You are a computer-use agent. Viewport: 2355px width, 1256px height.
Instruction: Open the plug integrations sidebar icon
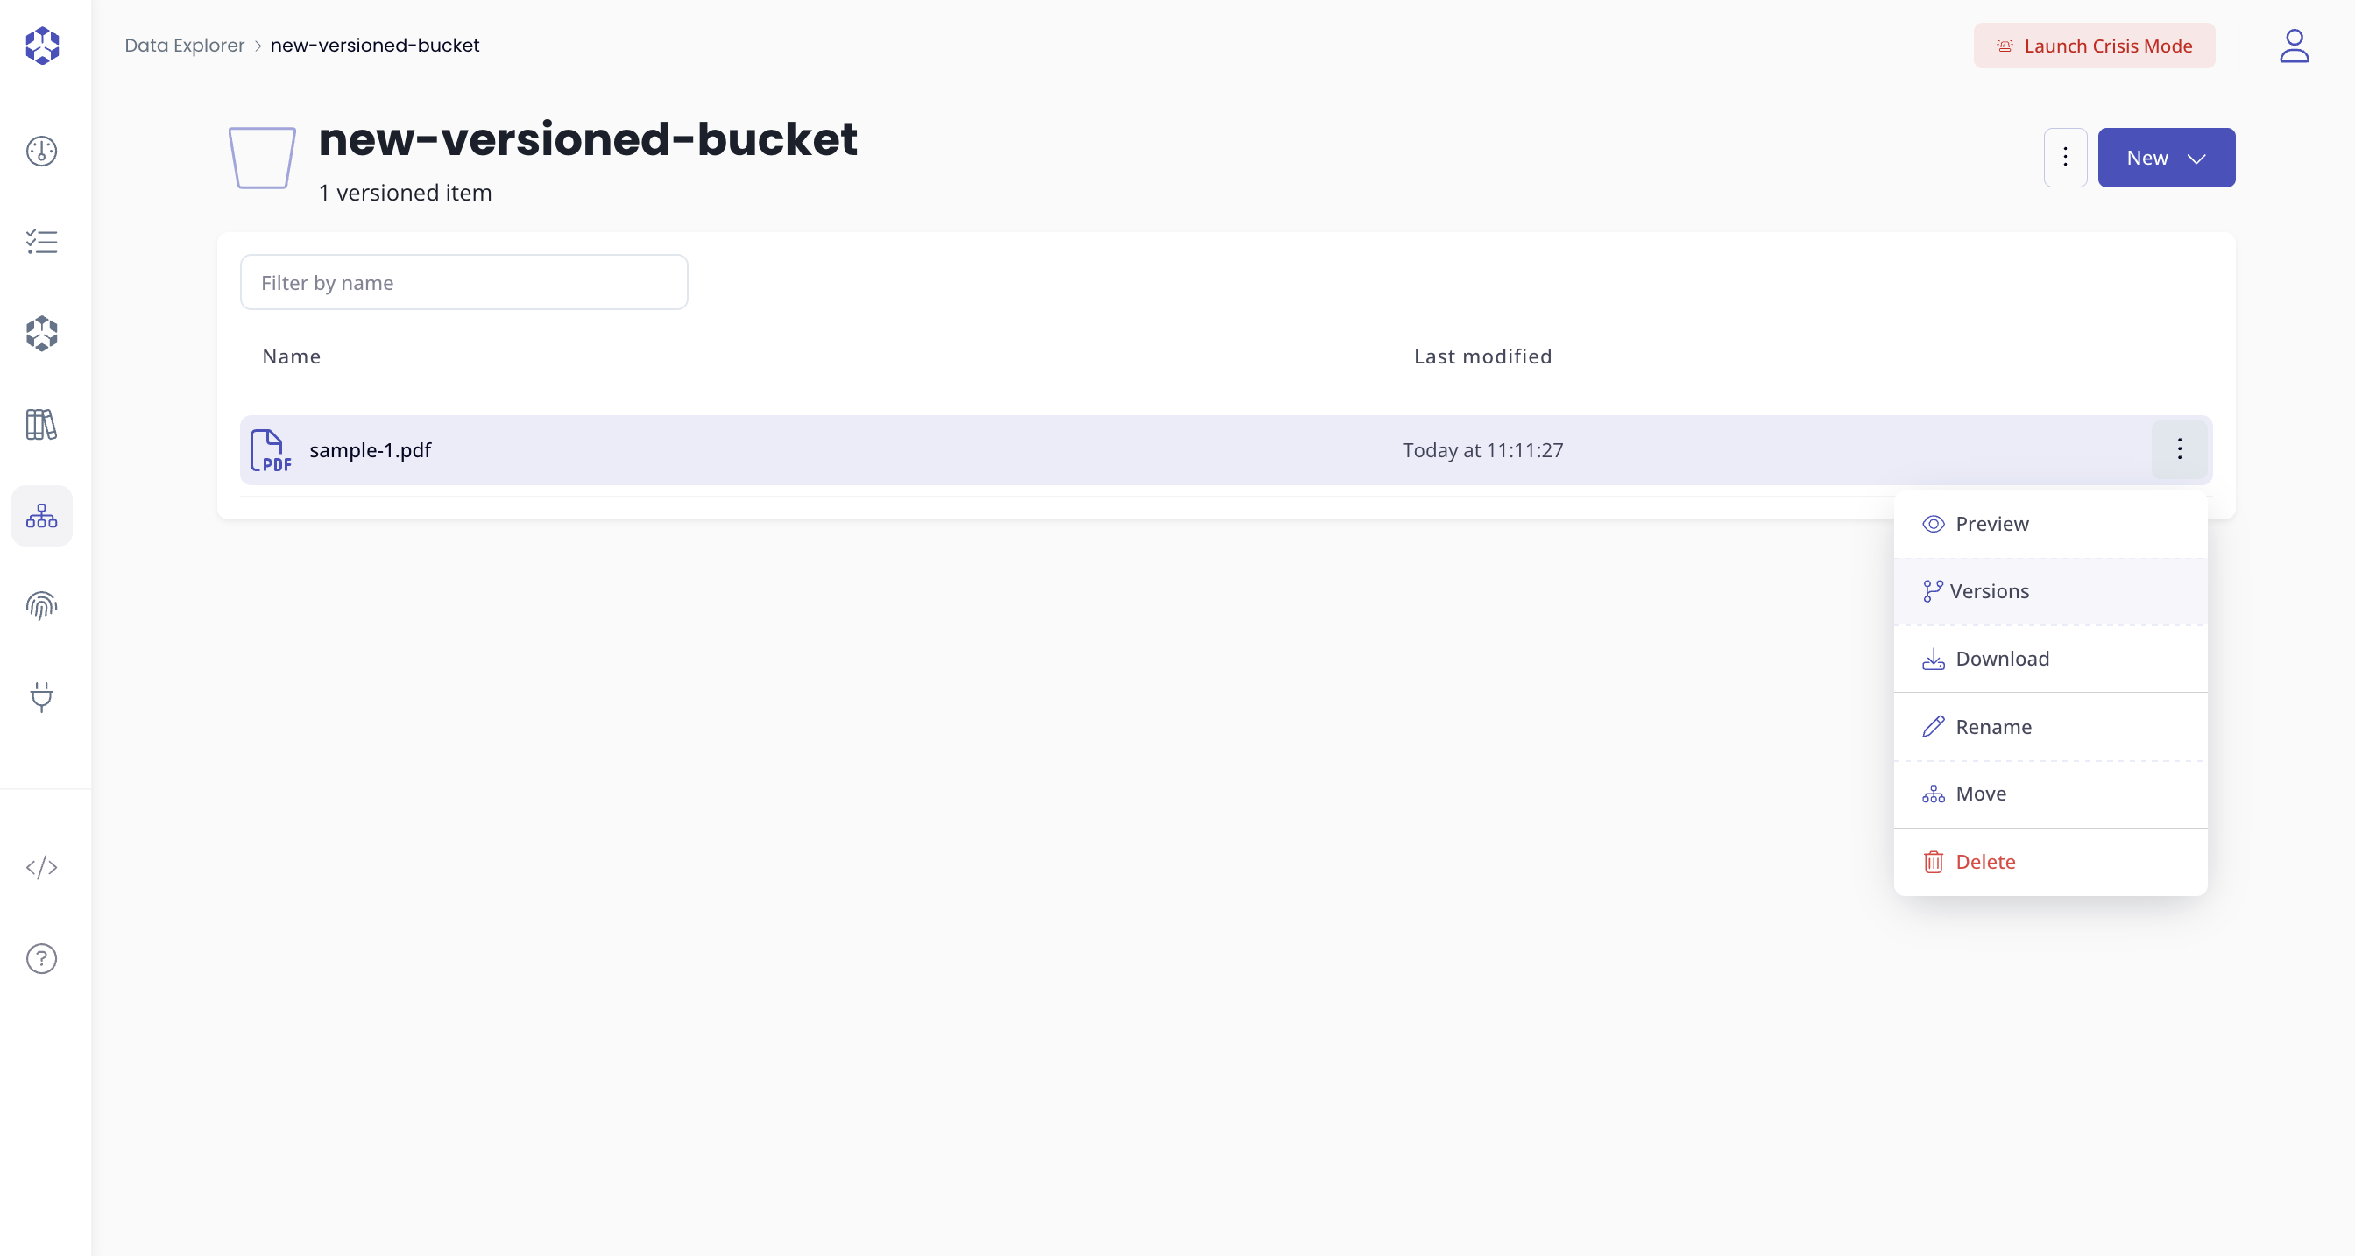(x=41, y=697)
